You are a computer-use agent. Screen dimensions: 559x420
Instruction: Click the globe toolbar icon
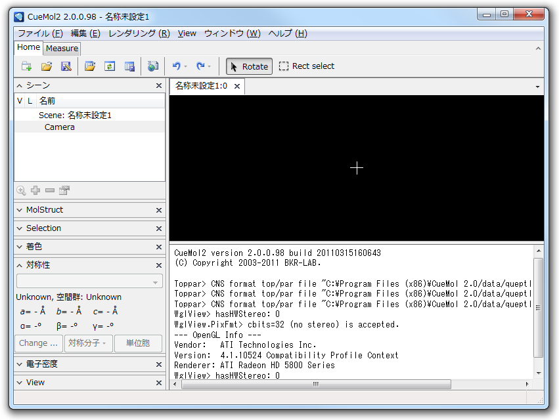(153, 66)
